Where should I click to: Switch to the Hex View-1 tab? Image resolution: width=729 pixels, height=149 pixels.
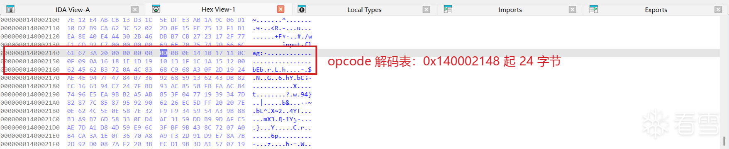(218, 9)
